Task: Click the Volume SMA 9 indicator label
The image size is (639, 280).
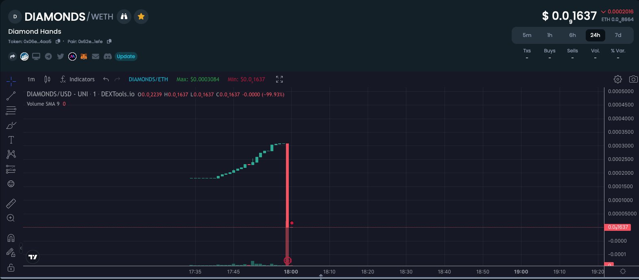Action: coord(43,104)
